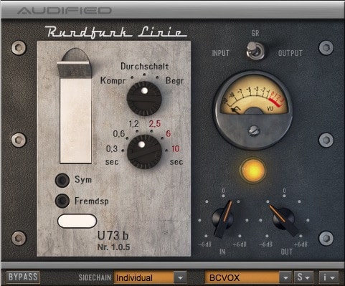
Task: Toggle the Sym button
Action: point(62,180)
